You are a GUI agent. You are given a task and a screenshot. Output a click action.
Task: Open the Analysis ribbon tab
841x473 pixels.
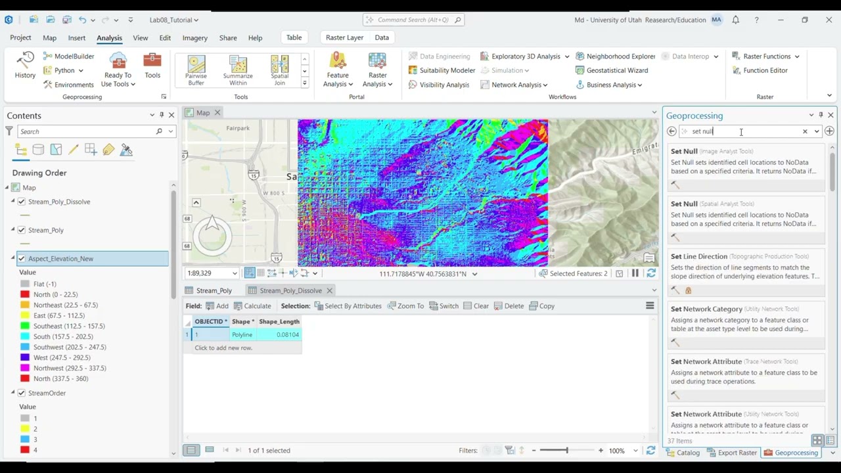109,38
